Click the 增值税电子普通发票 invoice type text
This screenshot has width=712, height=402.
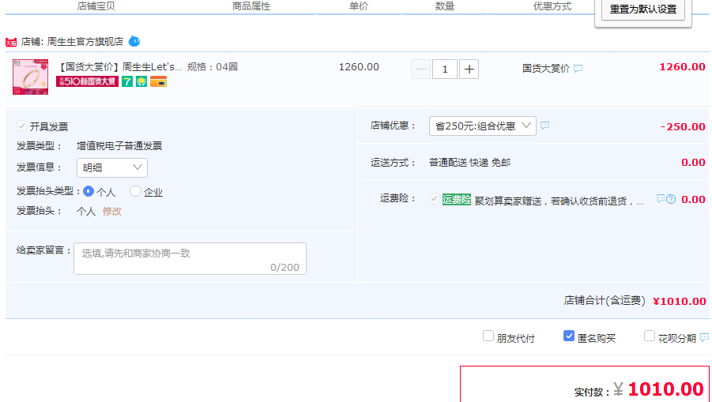tap(119, 146)
